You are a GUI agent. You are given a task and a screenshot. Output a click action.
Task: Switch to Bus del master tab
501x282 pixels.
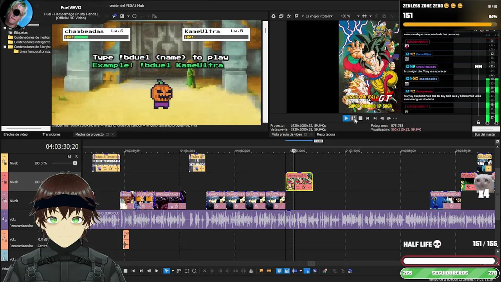click(485, 134)
